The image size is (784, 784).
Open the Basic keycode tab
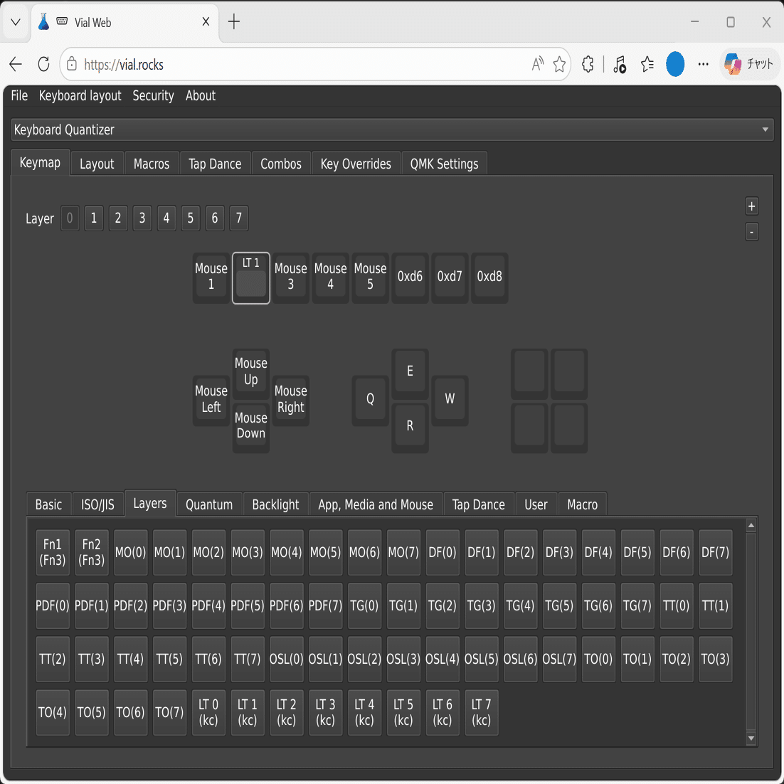pyautogui.click(x=48, y=504)
